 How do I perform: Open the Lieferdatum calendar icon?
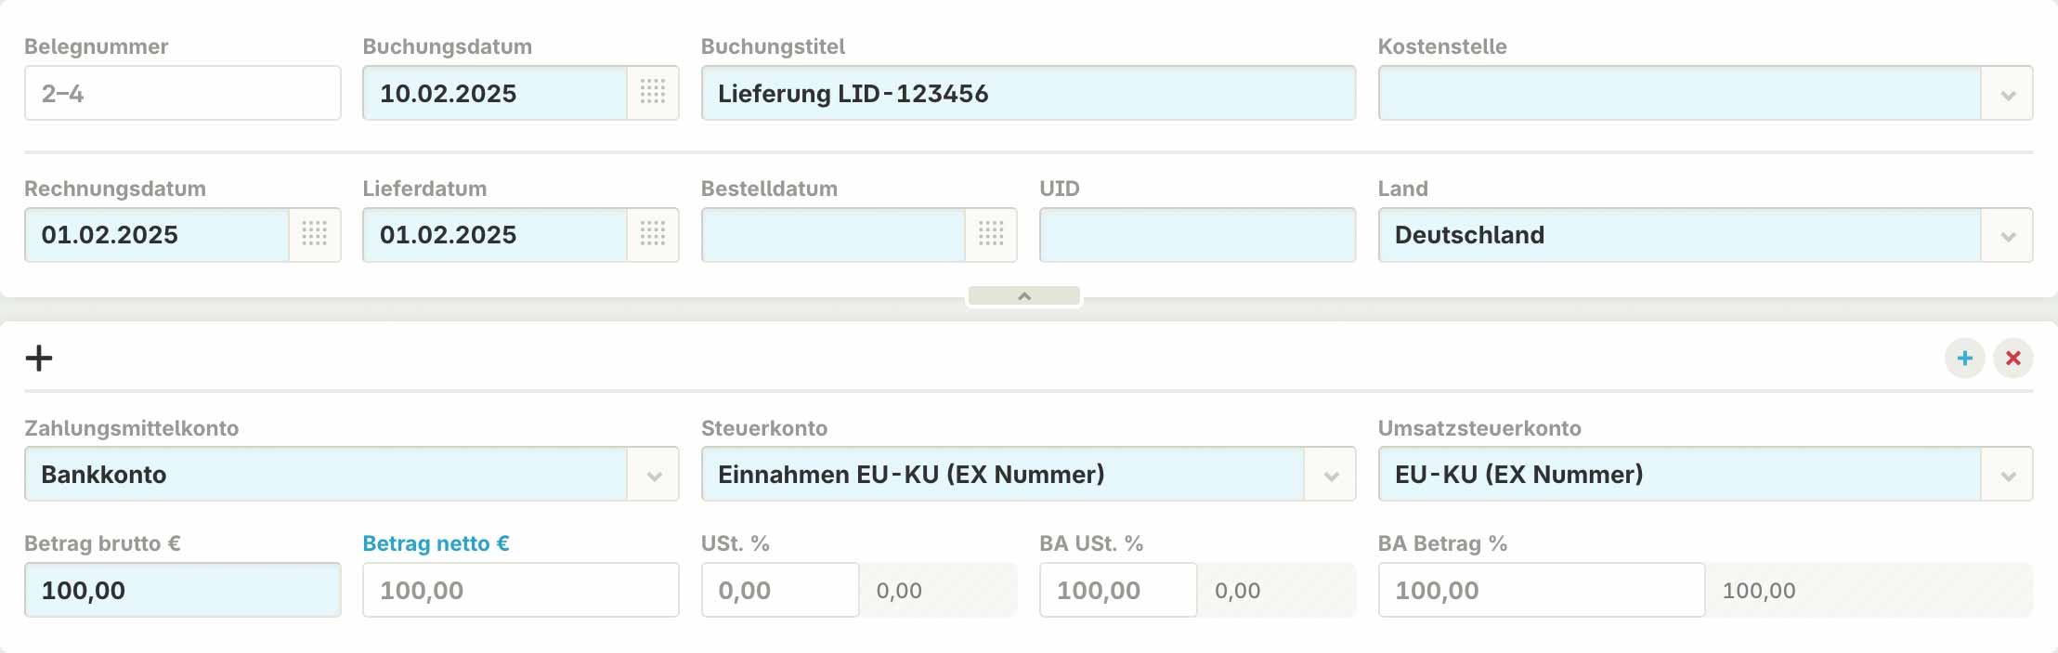(656, 235)
